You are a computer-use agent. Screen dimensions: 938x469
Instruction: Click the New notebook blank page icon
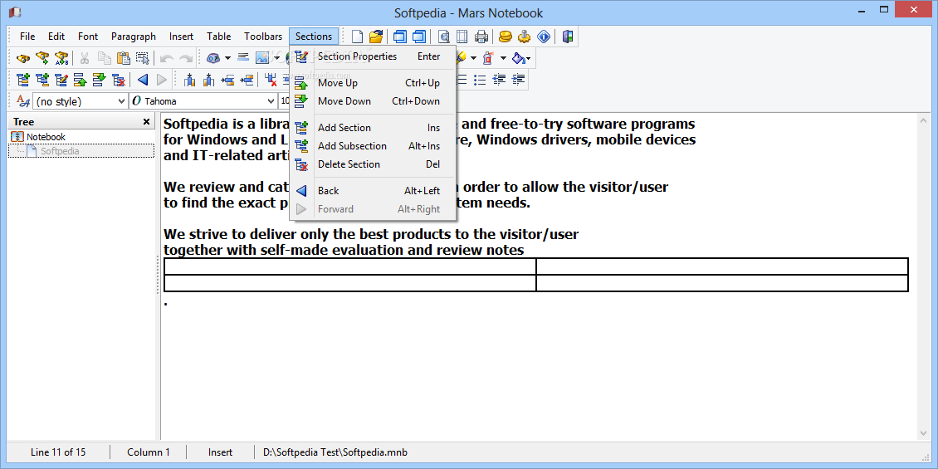(x=357, y=37)
